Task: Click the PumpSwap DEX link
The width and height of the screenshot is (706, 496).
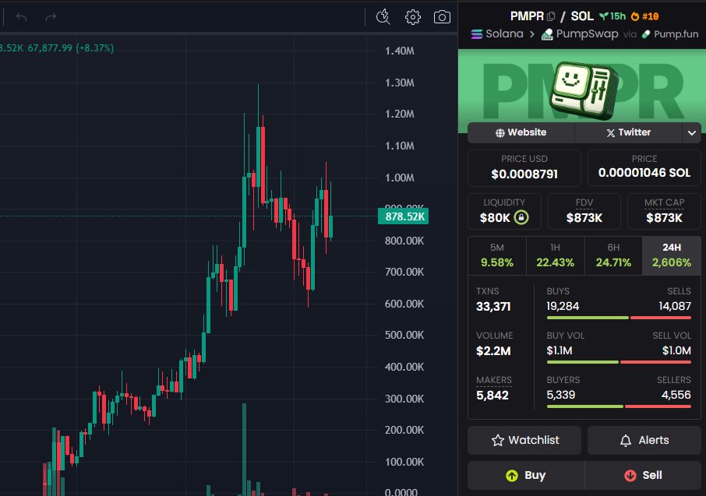Action: pos(587,33)
